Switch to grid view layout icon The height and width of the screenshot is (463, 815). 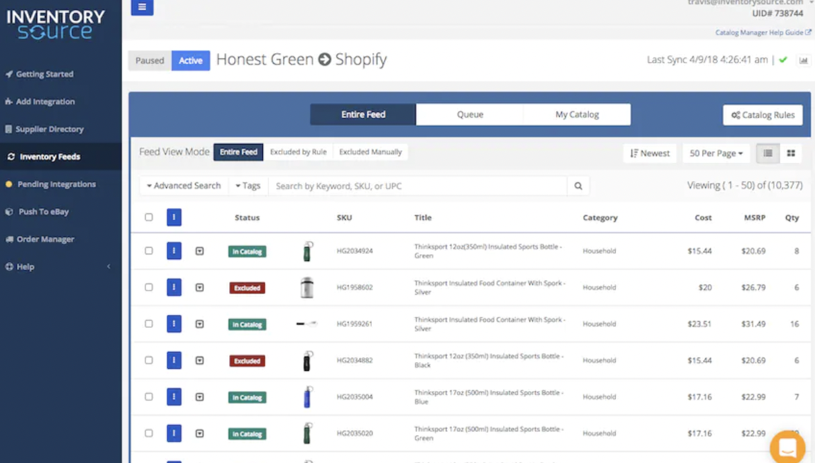(791, 153)
